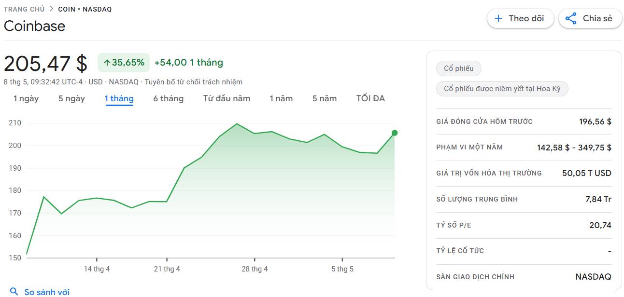The height and width of the screenshot is (297, 624).
Task: Click the 5 thg 5 axis label
Action: tap(342, 269)
